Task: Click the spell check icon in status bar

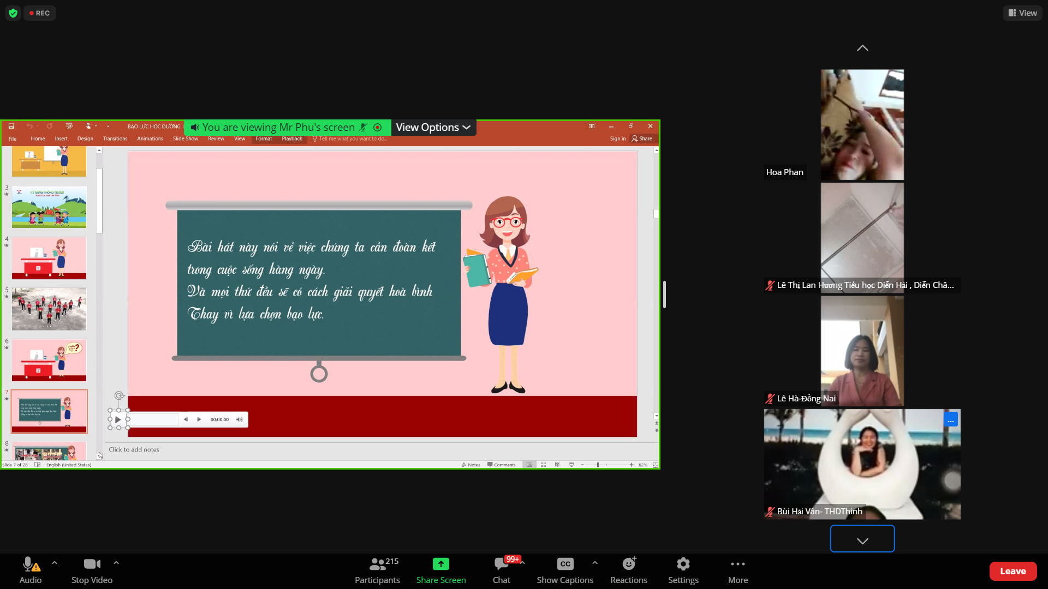Action: tap(37, 465)
